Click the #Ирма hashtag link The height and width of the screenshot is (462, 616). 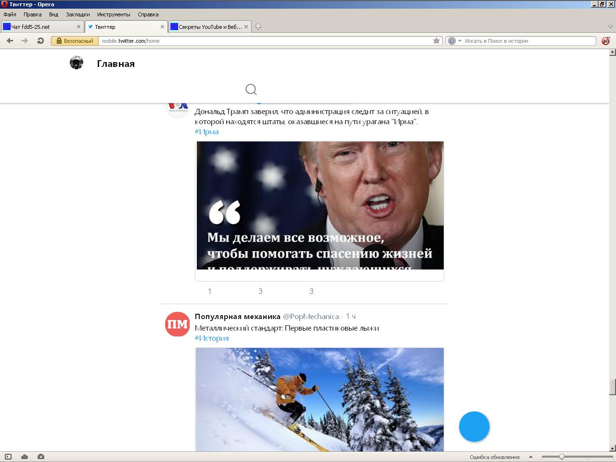coord(206,131)
